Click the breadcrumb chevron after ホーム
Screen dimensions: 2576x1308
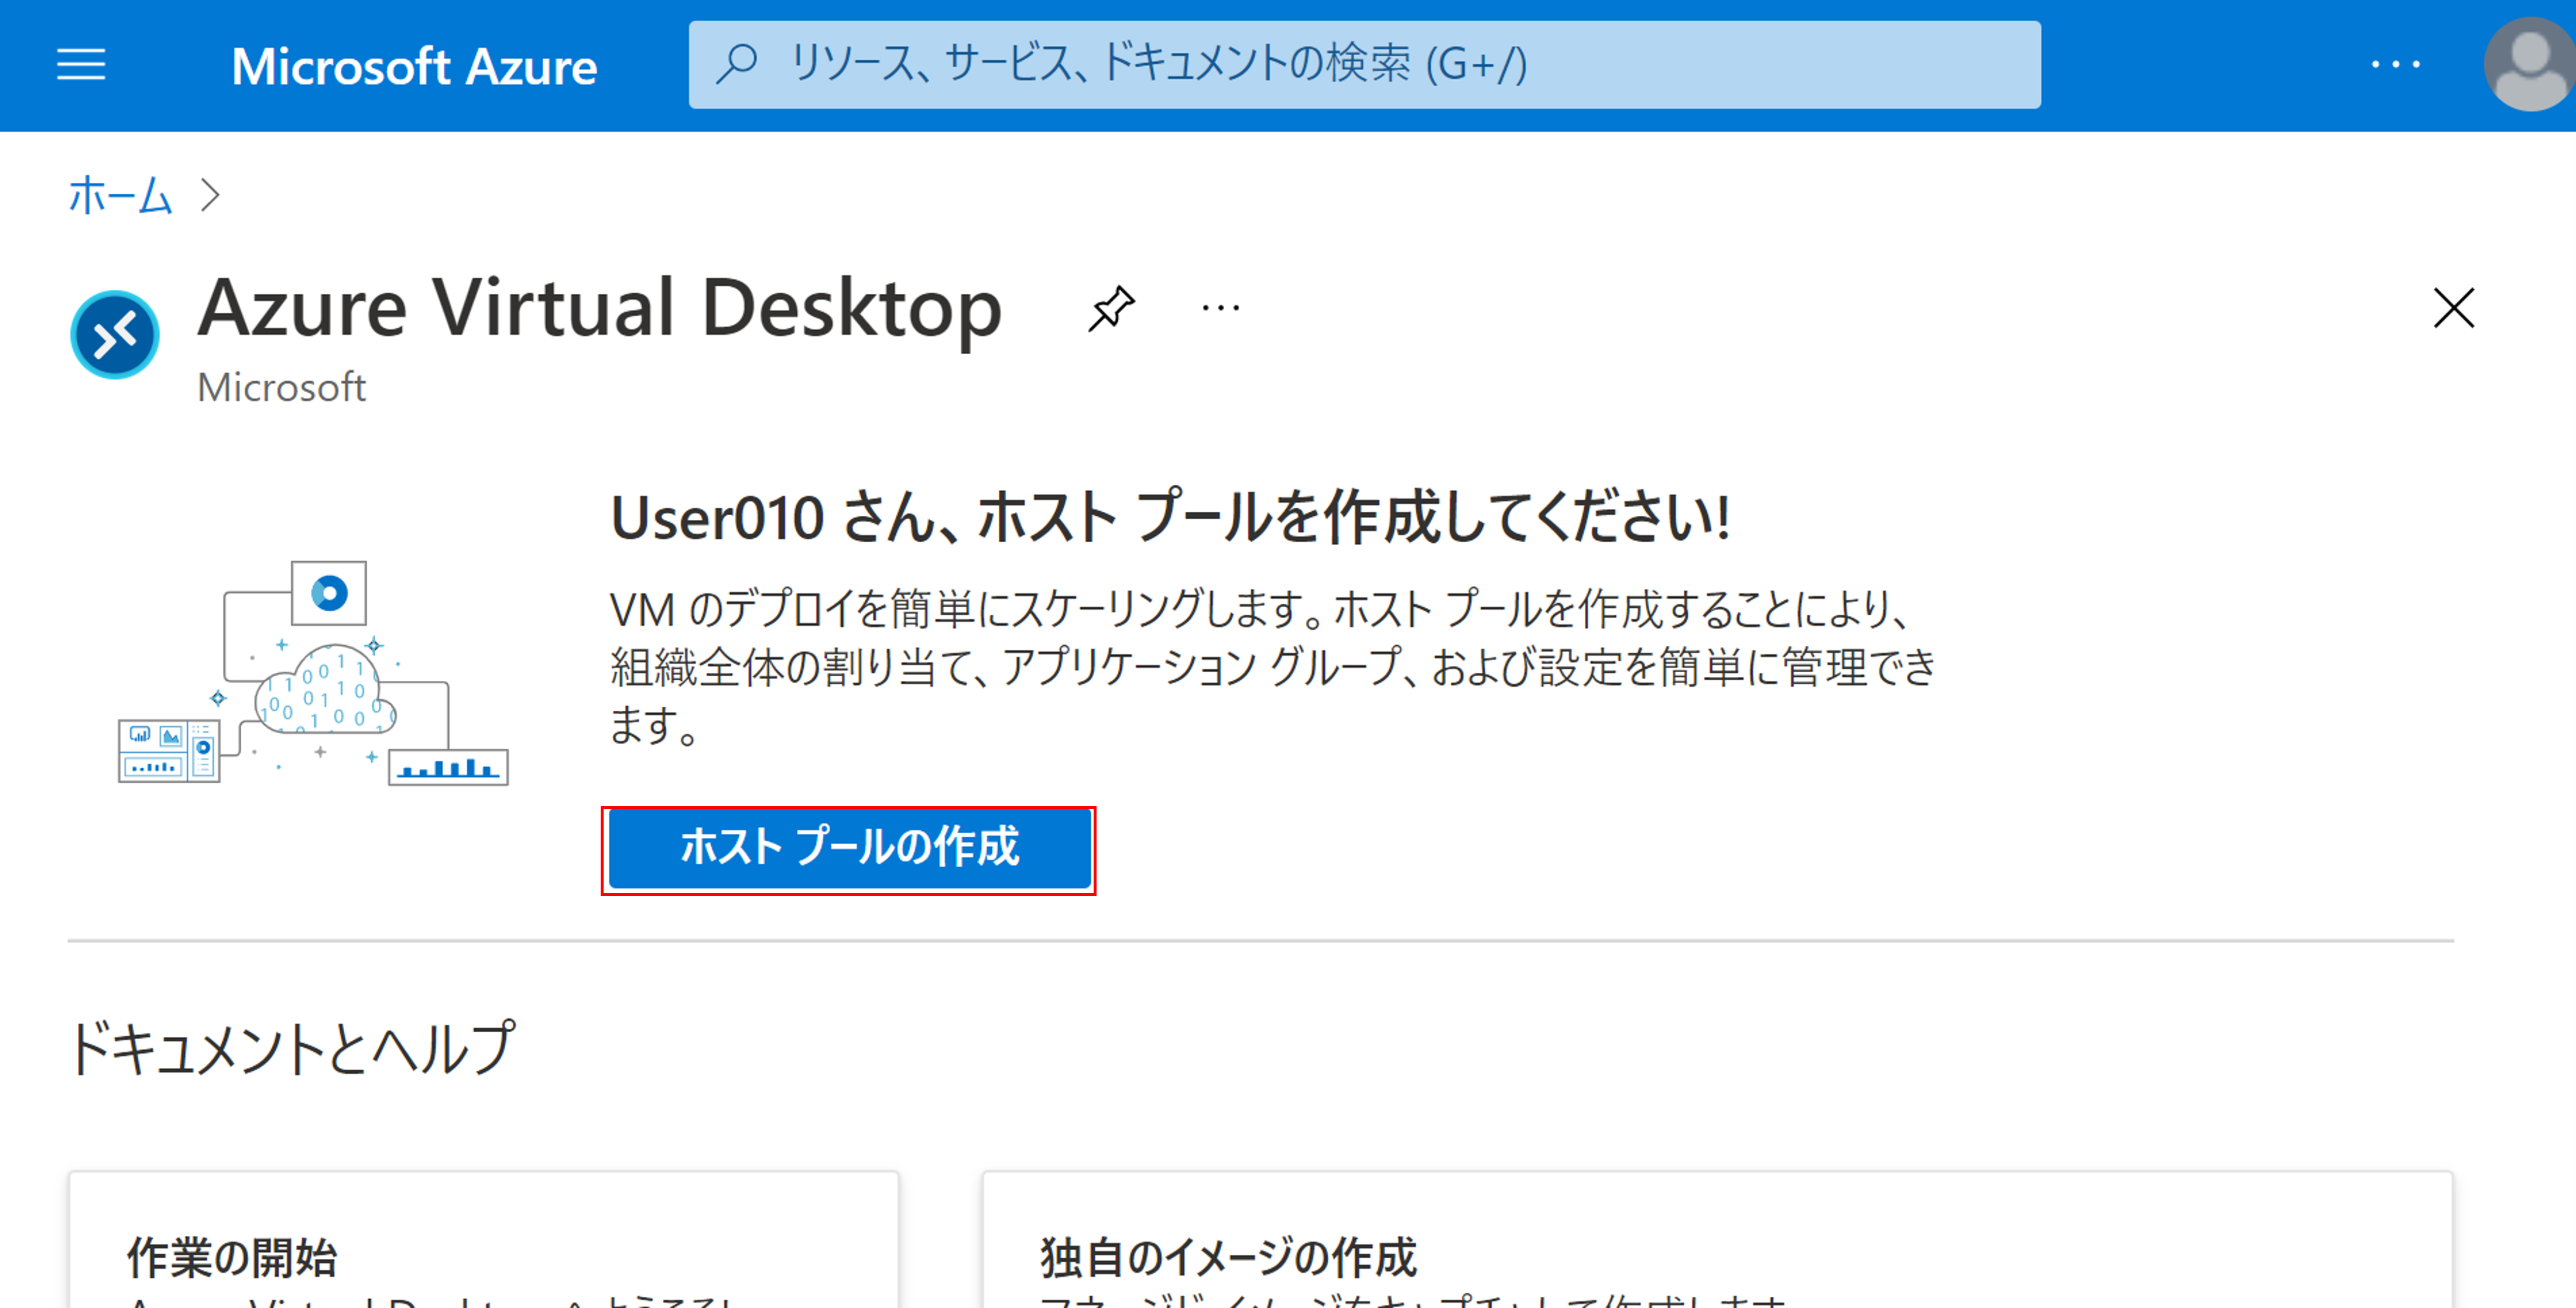tap(210, 195)
